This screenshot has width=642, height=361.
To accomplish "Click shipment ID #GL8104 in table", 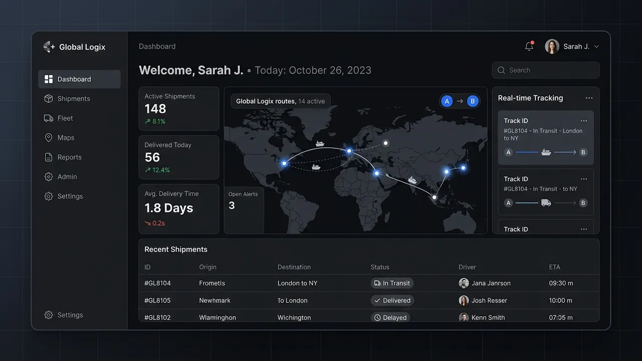I will [x=157, y=283].
